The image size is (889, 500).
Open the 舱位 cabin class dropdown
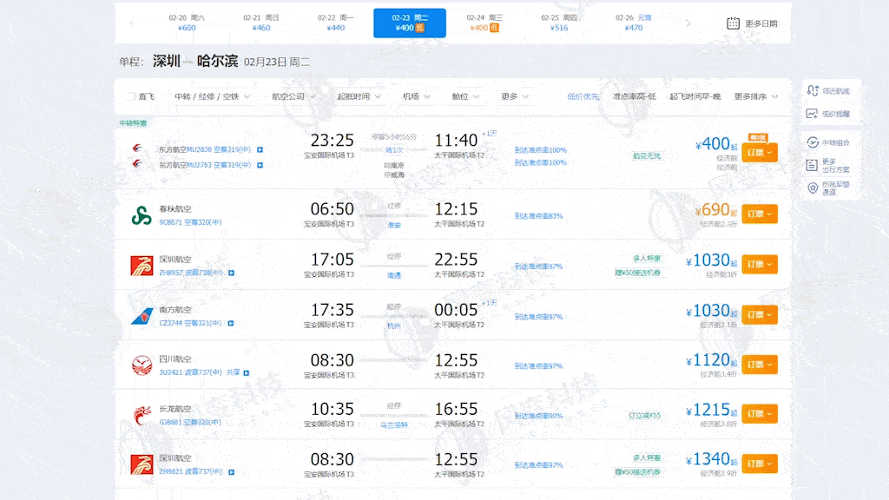(460, 96)
